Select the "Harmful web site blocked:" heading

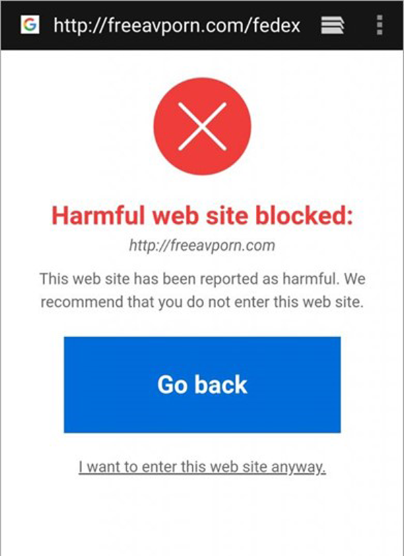pyautogui.click(x=203, y=215)
